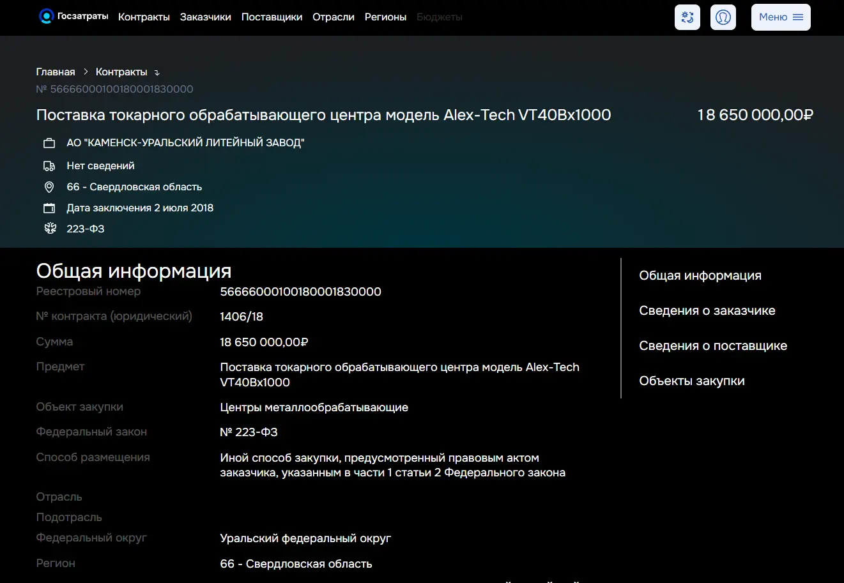Click the Общая информация section heading
844x583 pixels.
tap(134, 271)
